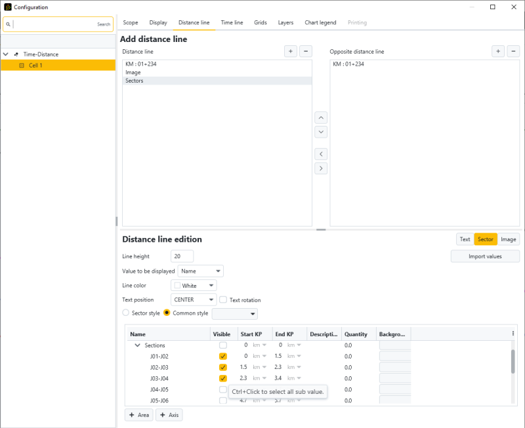
Task: Click the minus icon above Distance line list
Action: pyautogui.click(x=306, y=51)
